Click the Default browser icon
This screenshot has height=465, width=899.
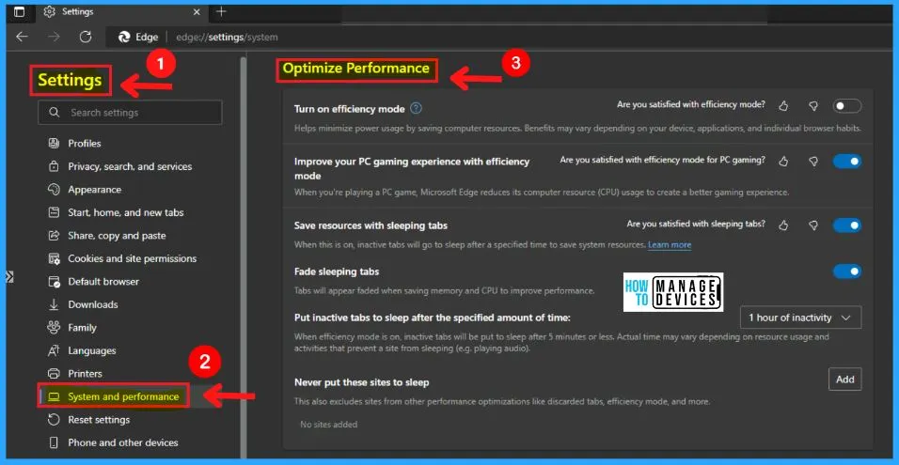point(54,282)
